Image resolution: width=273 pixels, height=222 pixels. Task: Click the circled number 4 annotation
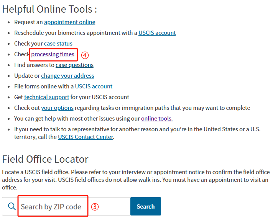click(85, 55)
